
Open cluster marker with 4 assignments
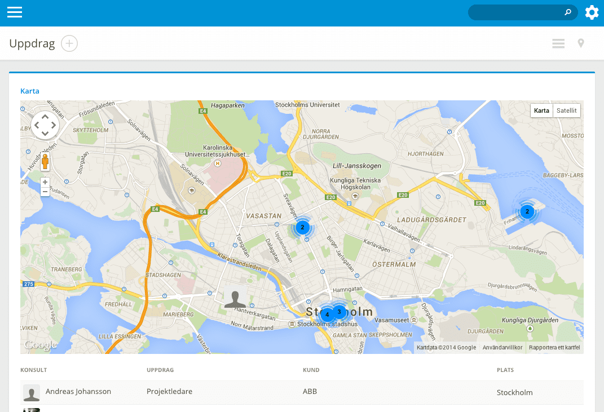point(327,314)
